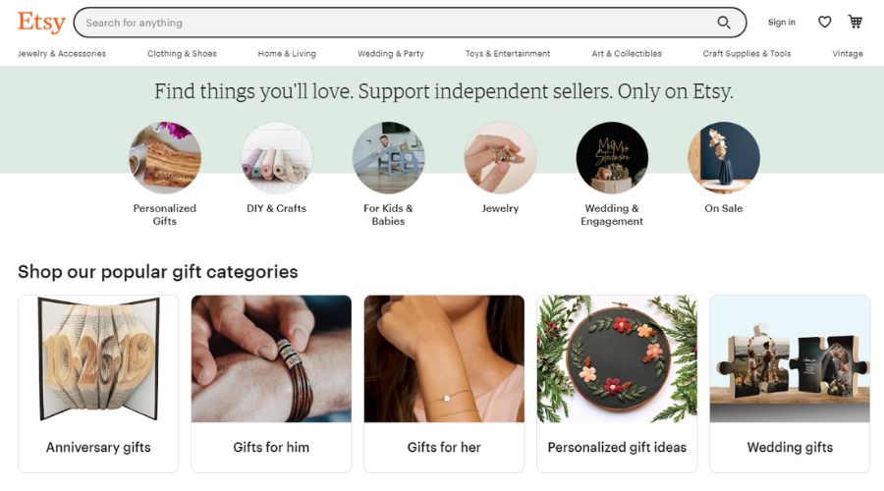
Task: Open the Anniversary gifts card
Action: (x=98, y=383)
